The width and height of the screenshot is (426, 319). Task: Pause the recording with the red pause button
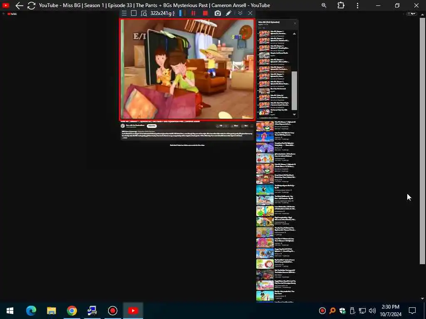tap(193, 13)
